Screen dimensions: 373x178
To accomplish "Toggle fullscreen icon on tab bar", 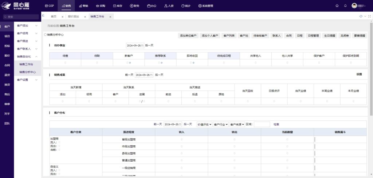I will click(x=369, y=16).
